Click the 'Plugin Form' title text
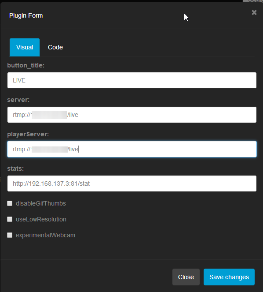Screen dimensions: 263x292 26,15
